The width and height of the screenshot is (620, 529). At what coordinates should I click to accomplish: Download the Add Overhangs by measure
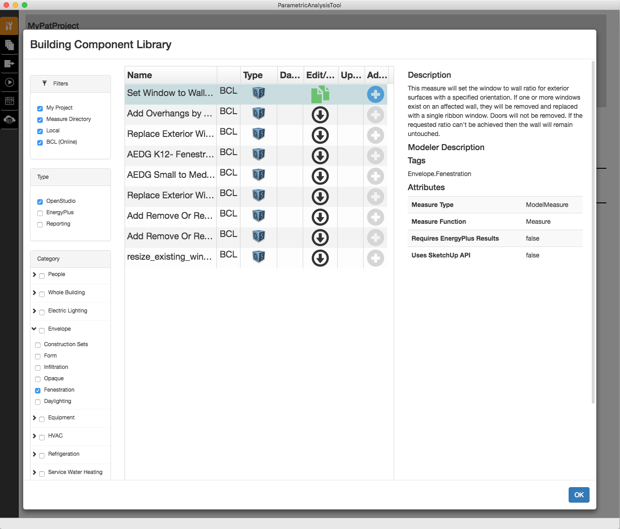coord(320,115)
